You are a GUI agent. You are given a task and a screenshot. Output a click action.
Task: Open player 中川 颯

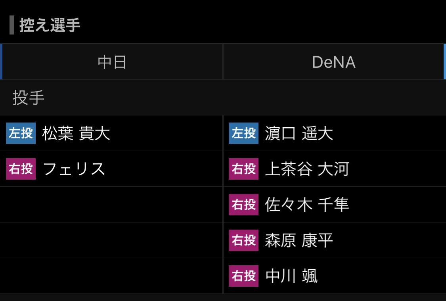coord(291,276)
